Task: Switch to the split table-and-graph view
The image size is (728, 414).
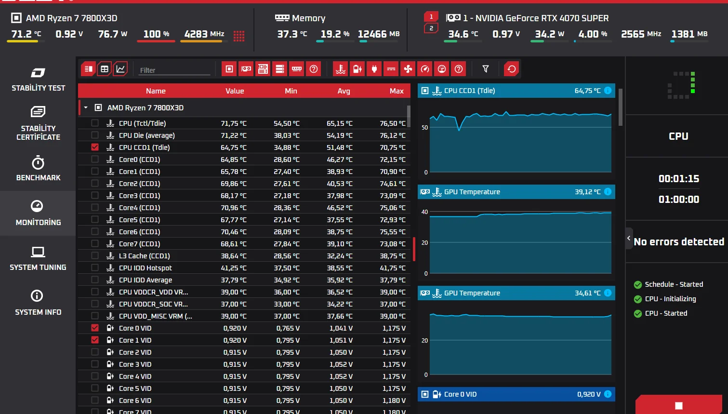Action: pos(89,69)
